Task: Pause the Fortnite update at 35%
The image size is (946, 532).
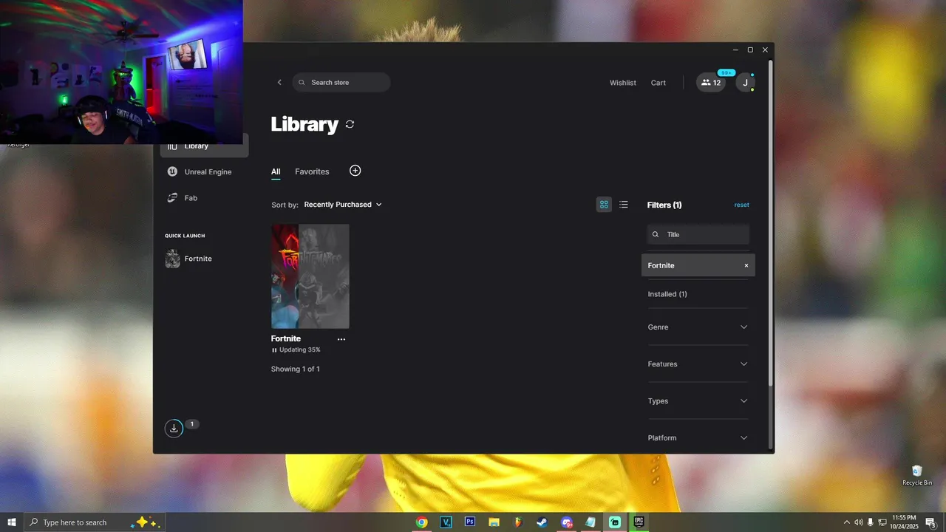Action: click(x=274, y=350)
